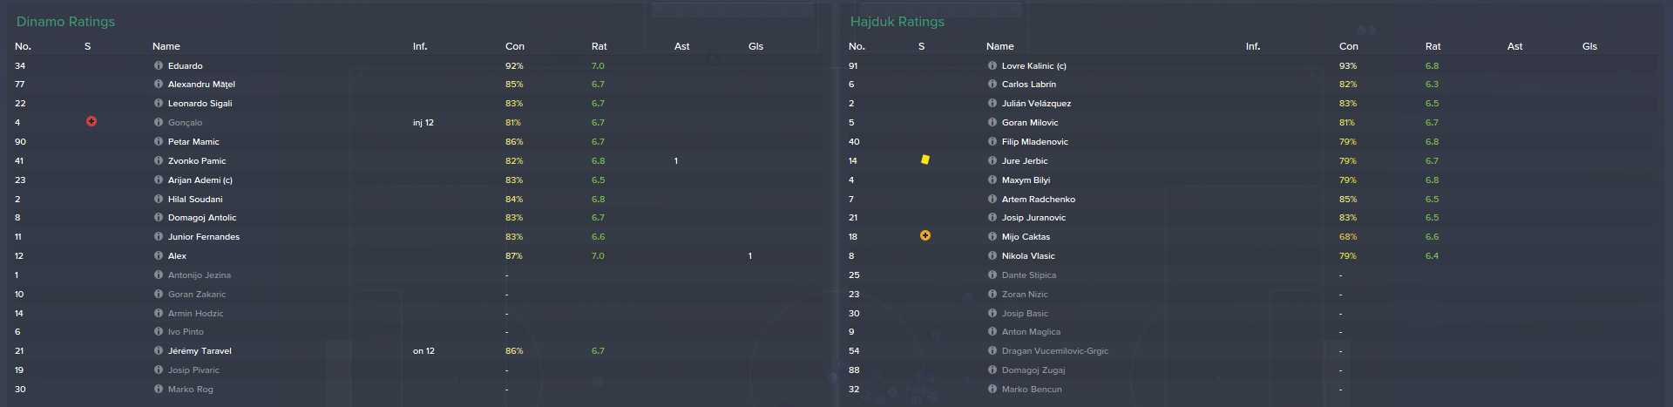Open Arijan Ademi's player profile
This screenshot has width=1673, height=407.
pyautogui.click(x=200, y=180)
